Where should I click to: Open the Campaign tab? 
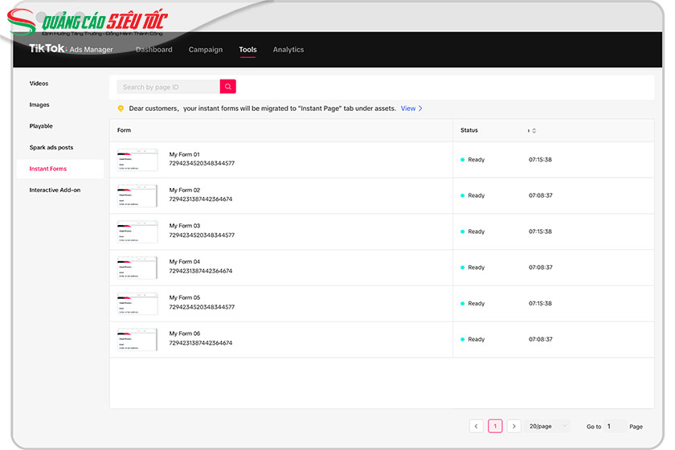point(206,50)
